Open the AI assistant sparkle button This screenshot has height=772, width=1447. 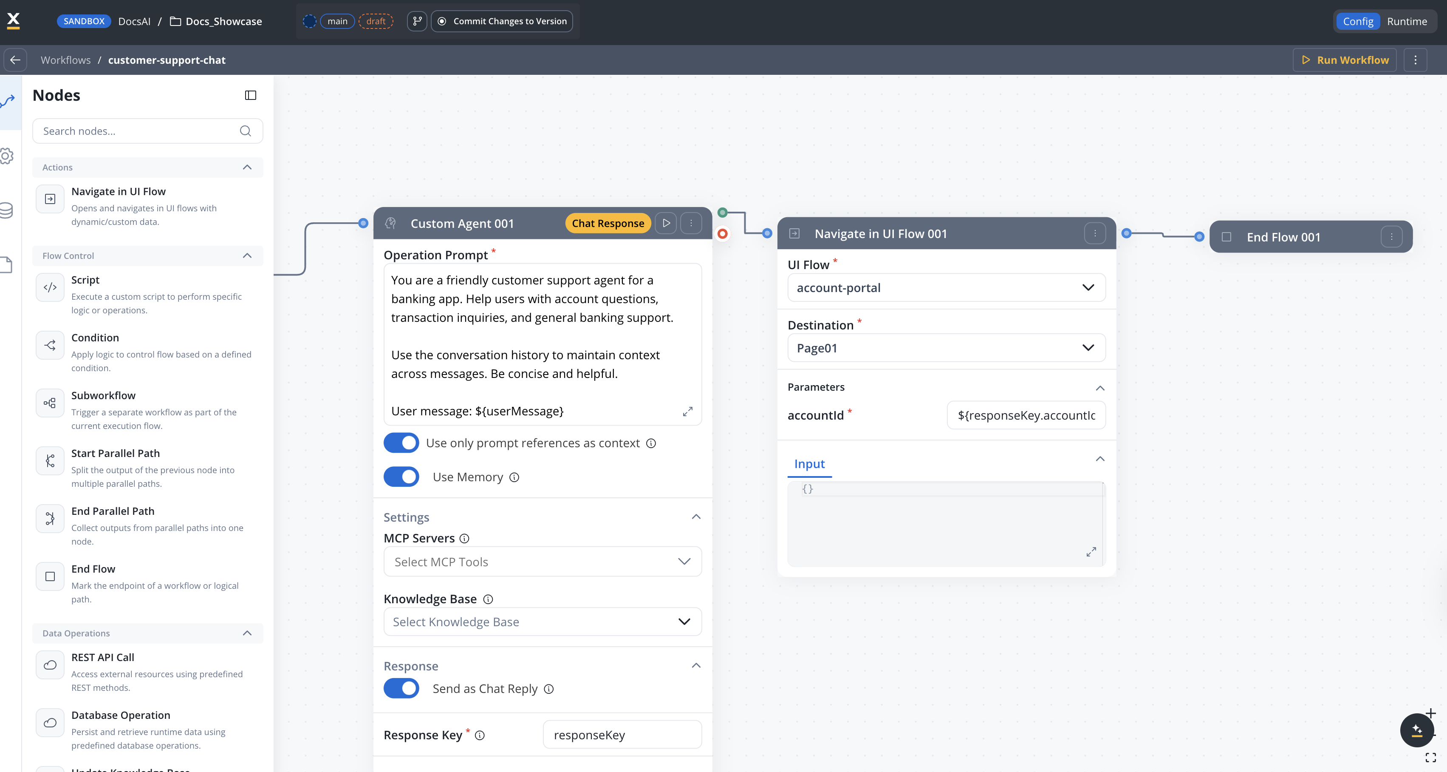[x=1417, y=730]
